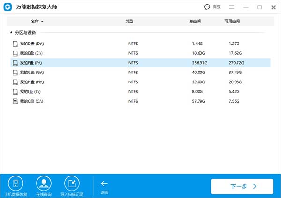Click the 返回 back arrow
Screen dimensions: 281x198
[104, 184]
